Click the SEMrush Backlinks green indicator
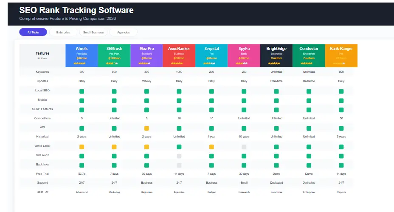The width and height of the screenshot is (394, 212). click(x=114, y=165)
